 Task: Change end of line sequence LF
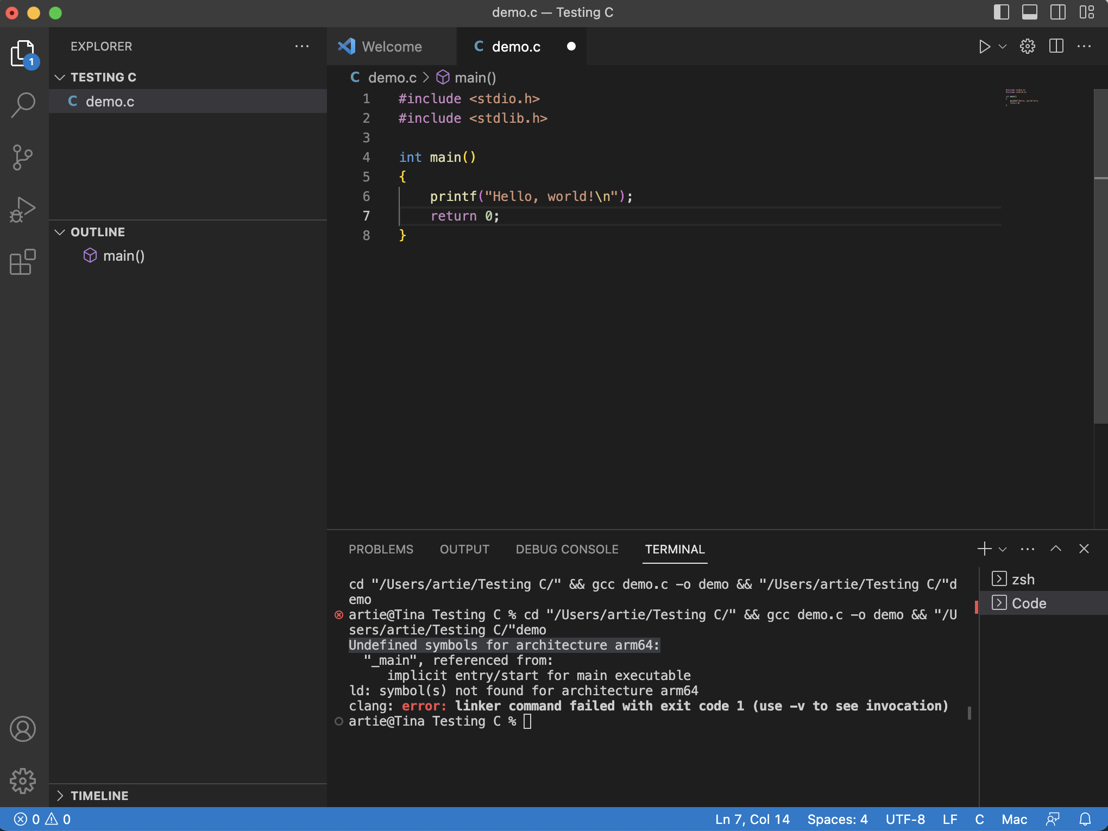950,819
